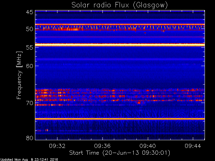215x161 pixels.
Task: Click the x-axis label 'Start Time (20-Jun-13 09:30:01)'
Action: point(120,153)
